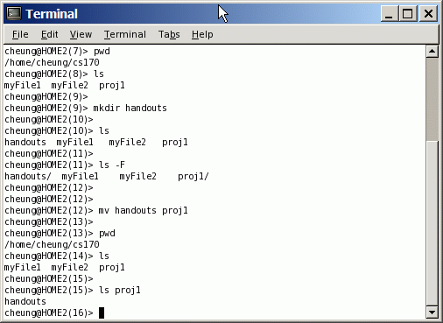Click the block cursor at prompt 16

102,312
